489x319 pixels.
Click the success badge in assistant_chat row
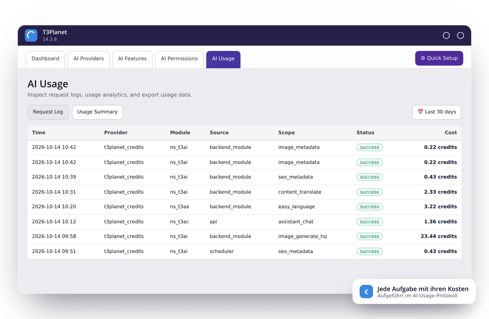(x=370, y=221)
